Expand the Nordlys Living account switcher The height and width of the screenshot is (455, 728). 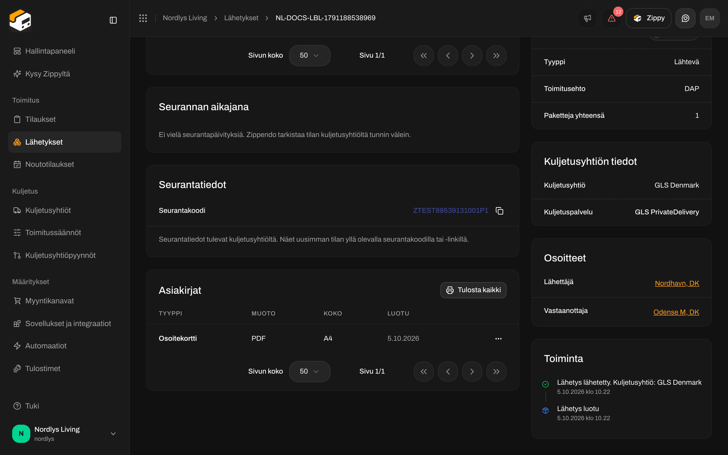[65, 434]
